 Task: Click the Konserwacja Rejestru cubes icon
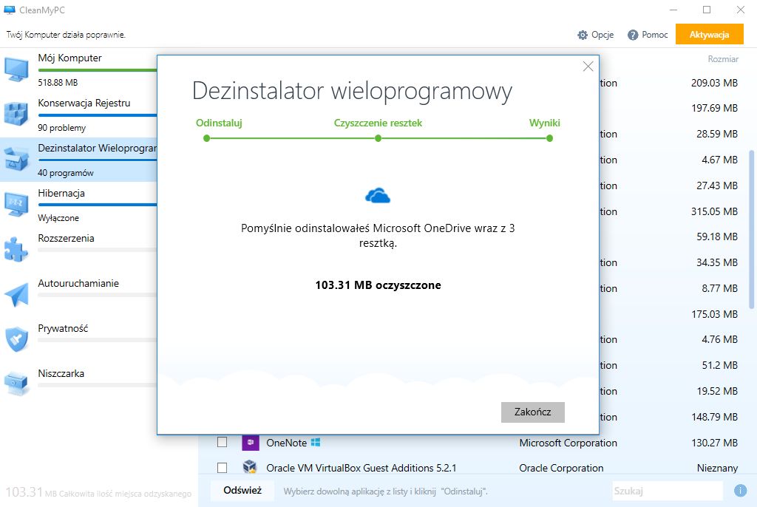tap(16, 115)
